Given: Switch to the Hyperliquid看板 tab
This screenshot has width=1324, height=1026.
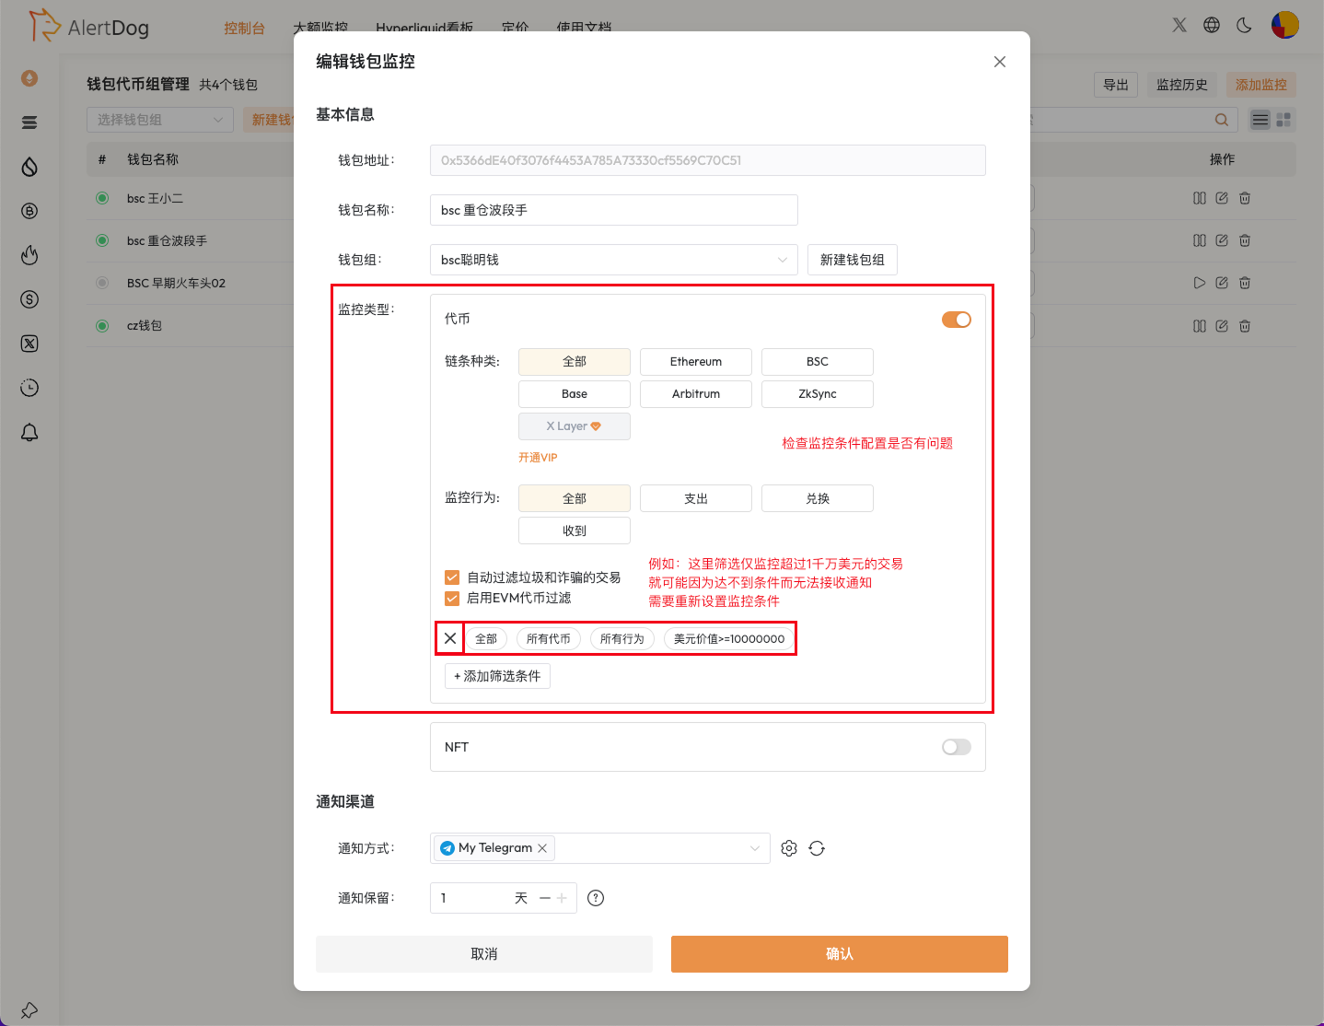Looking at the screenshot, I should (424, 27).
